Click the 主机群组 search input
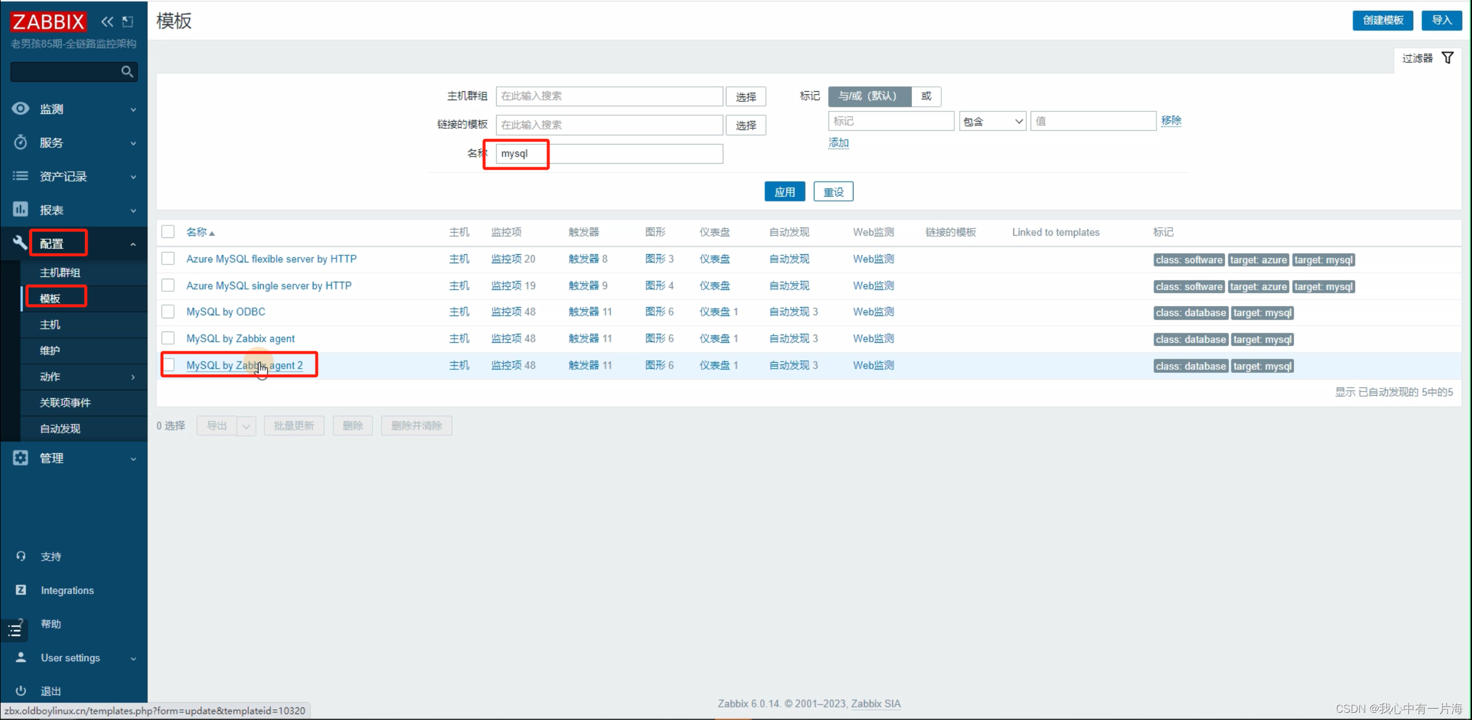 (x=609, y=97)
